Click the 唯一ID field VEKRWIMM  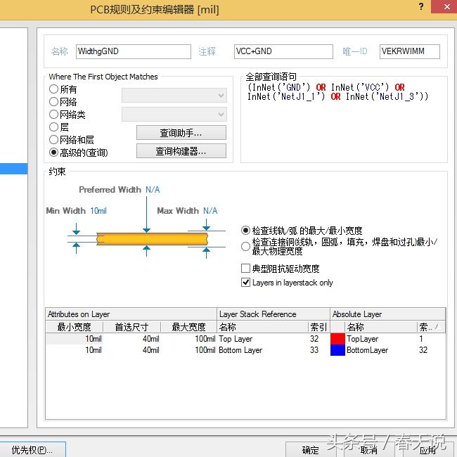click(409, 51)
